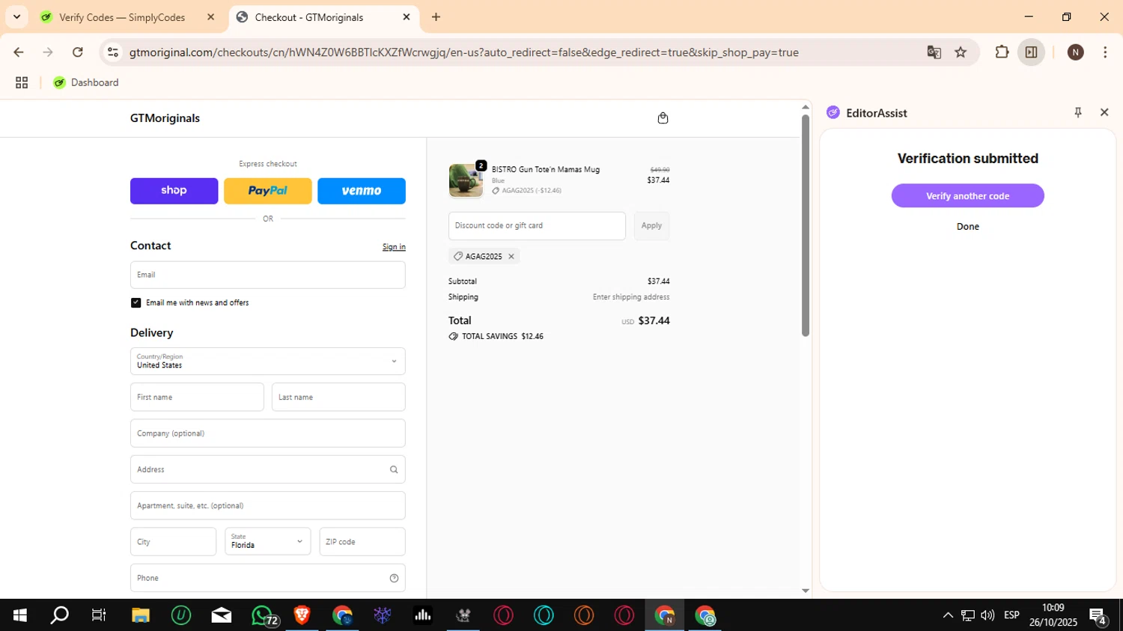1123x631 pixels.
Task: Pay with Shop Pay express button
Action: [174, 191]
